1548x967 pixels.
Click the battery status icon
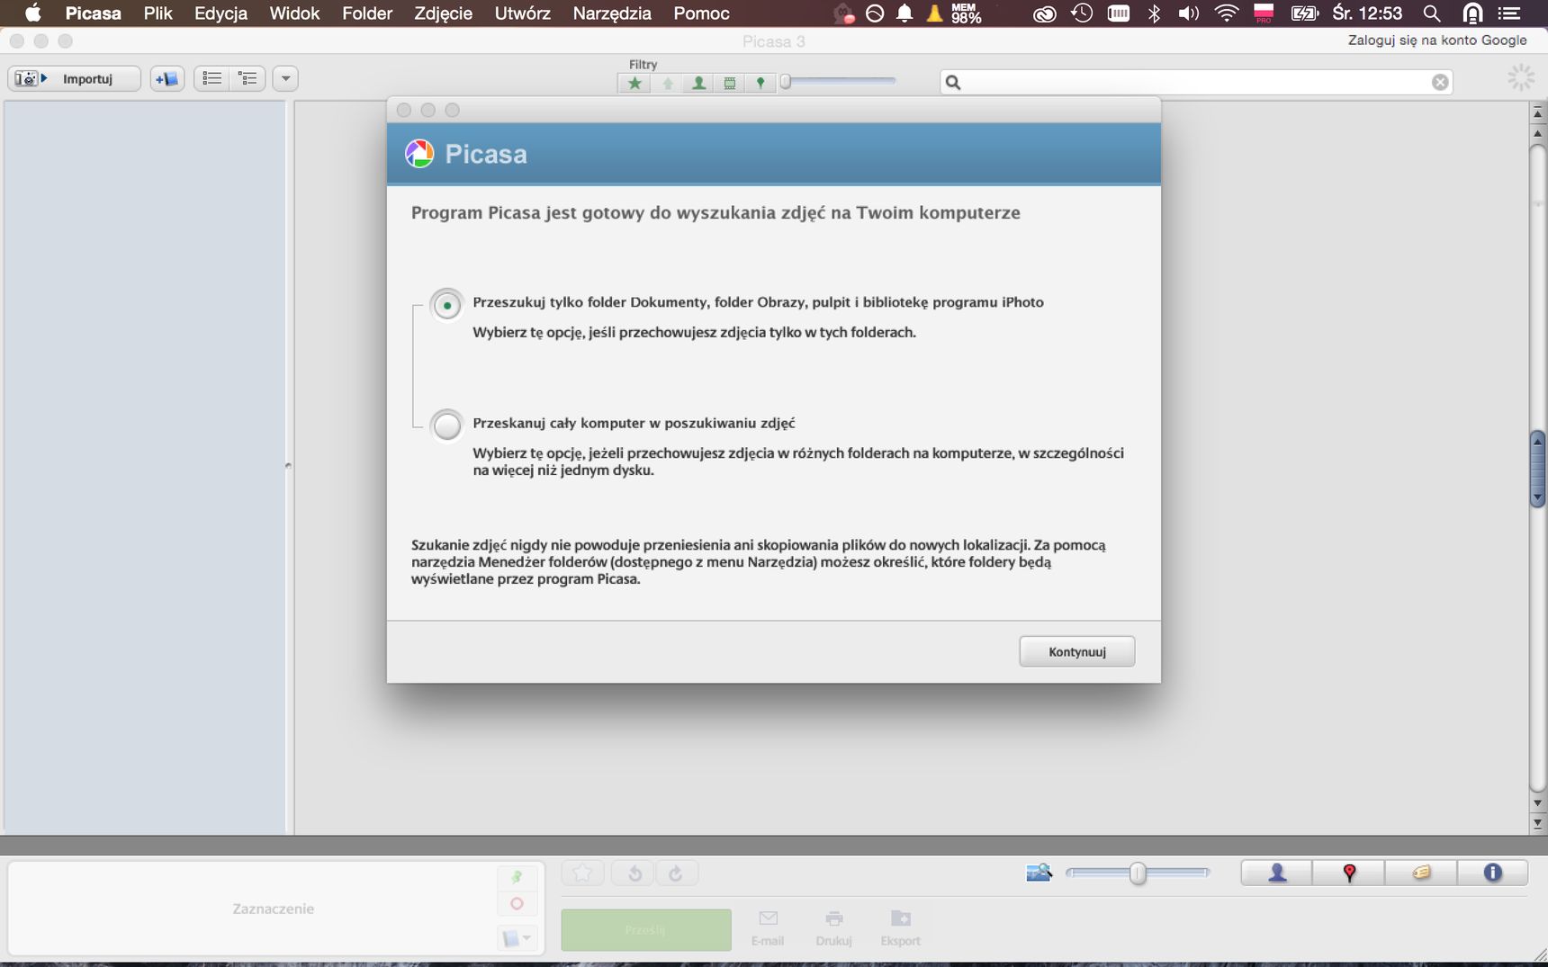click(x=1304, y=13)
